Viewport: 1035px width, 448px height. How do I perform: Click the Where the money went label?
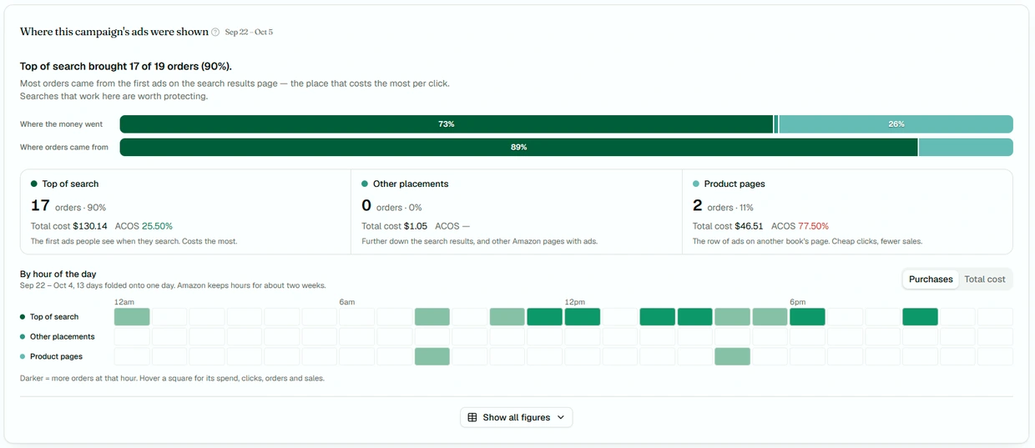tap(61, 124)
